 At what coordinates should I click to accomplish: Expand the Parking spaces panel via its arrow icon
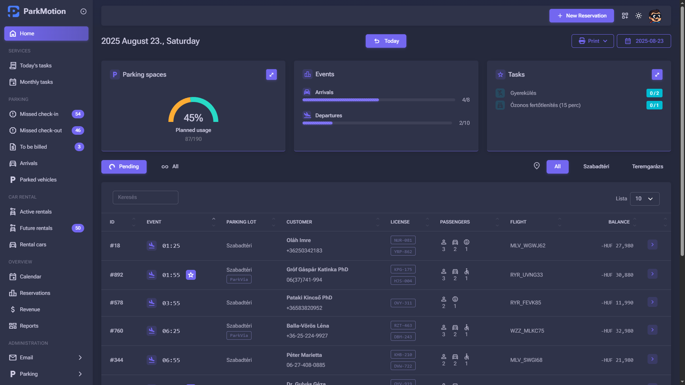point(272,75)
